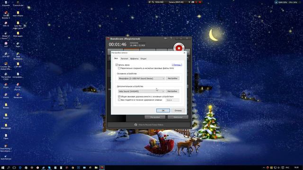Click the hotkey input field beside hold-key option
The image size is (303, 170).
point(172,100)
